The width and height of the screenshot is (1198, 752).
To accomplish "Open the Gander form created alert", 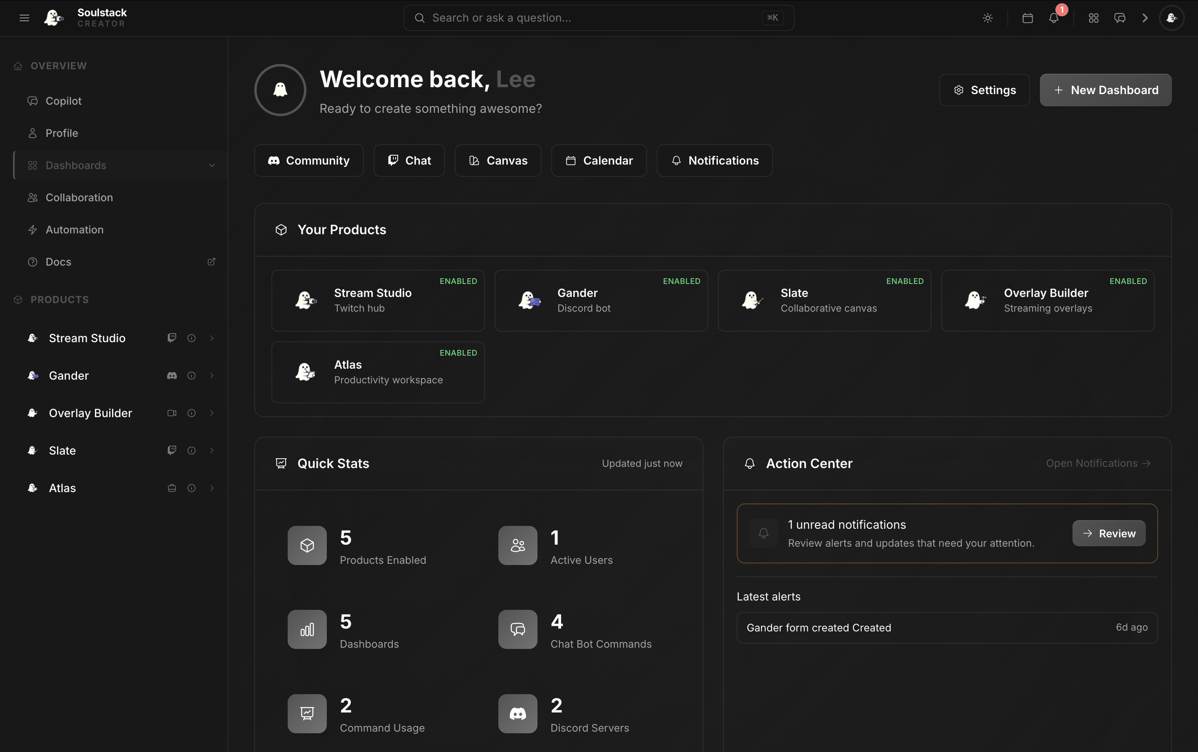I will (x=947, y=628).
